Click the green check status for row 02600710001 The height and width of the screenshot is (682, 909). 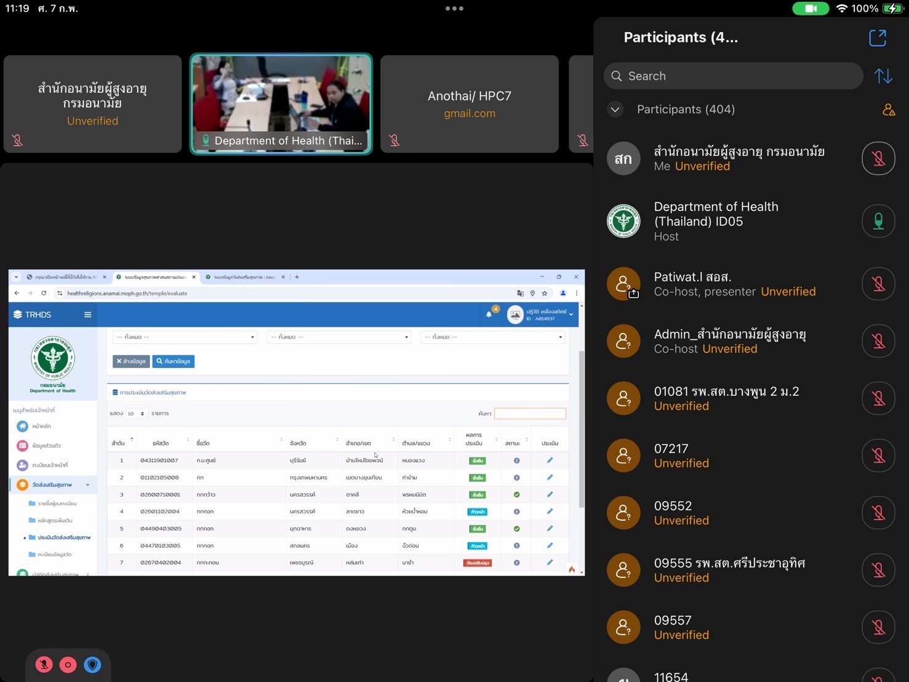(x=516, y=494)
